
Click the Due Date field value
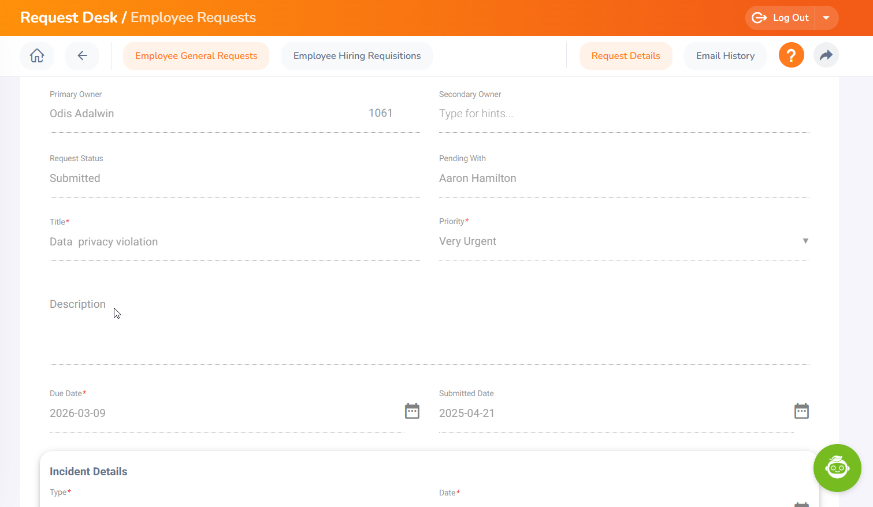[x=225, y=413]
